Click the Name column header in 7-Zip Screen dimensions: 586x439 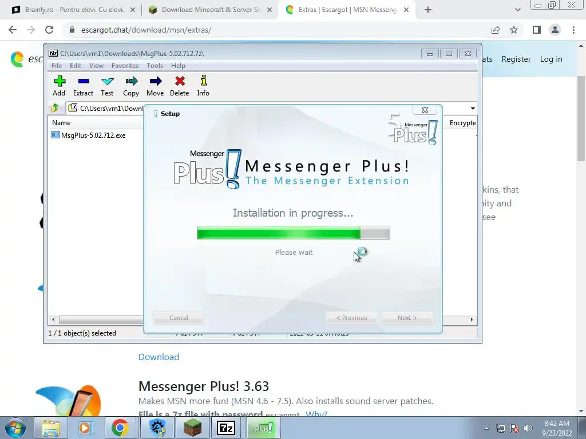tap(96, 123)
